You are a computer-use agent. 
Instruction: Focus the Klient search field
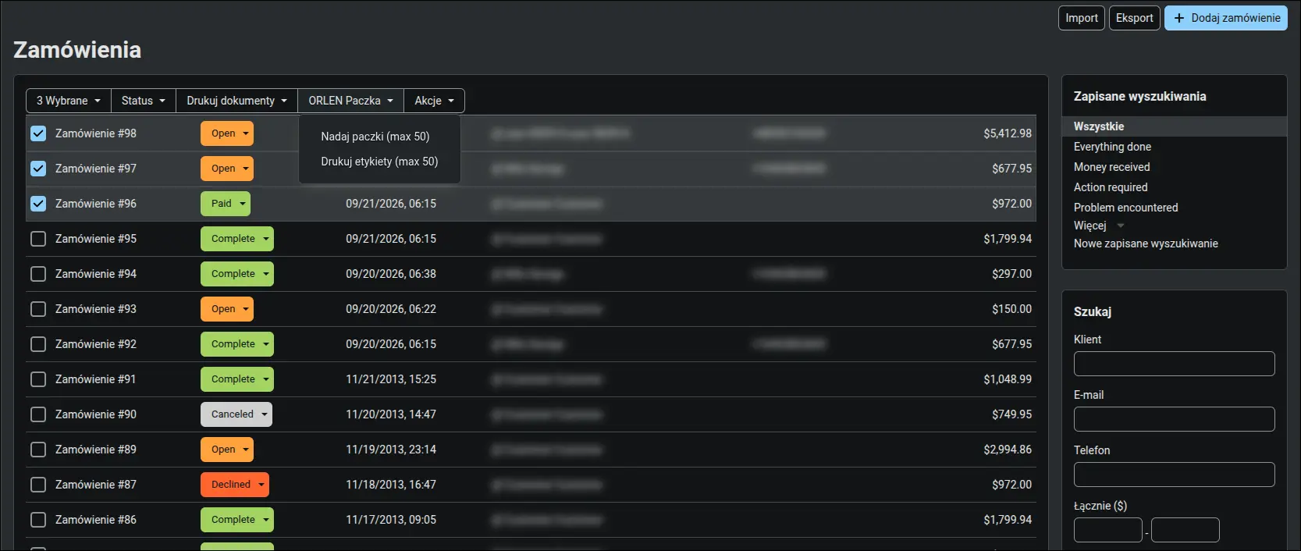click(1175, 364)
